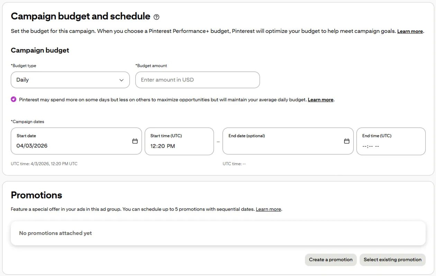Open Learn more about scheduling promotions
This screenshot has width=436, height=276.
(x=268, y=209)
